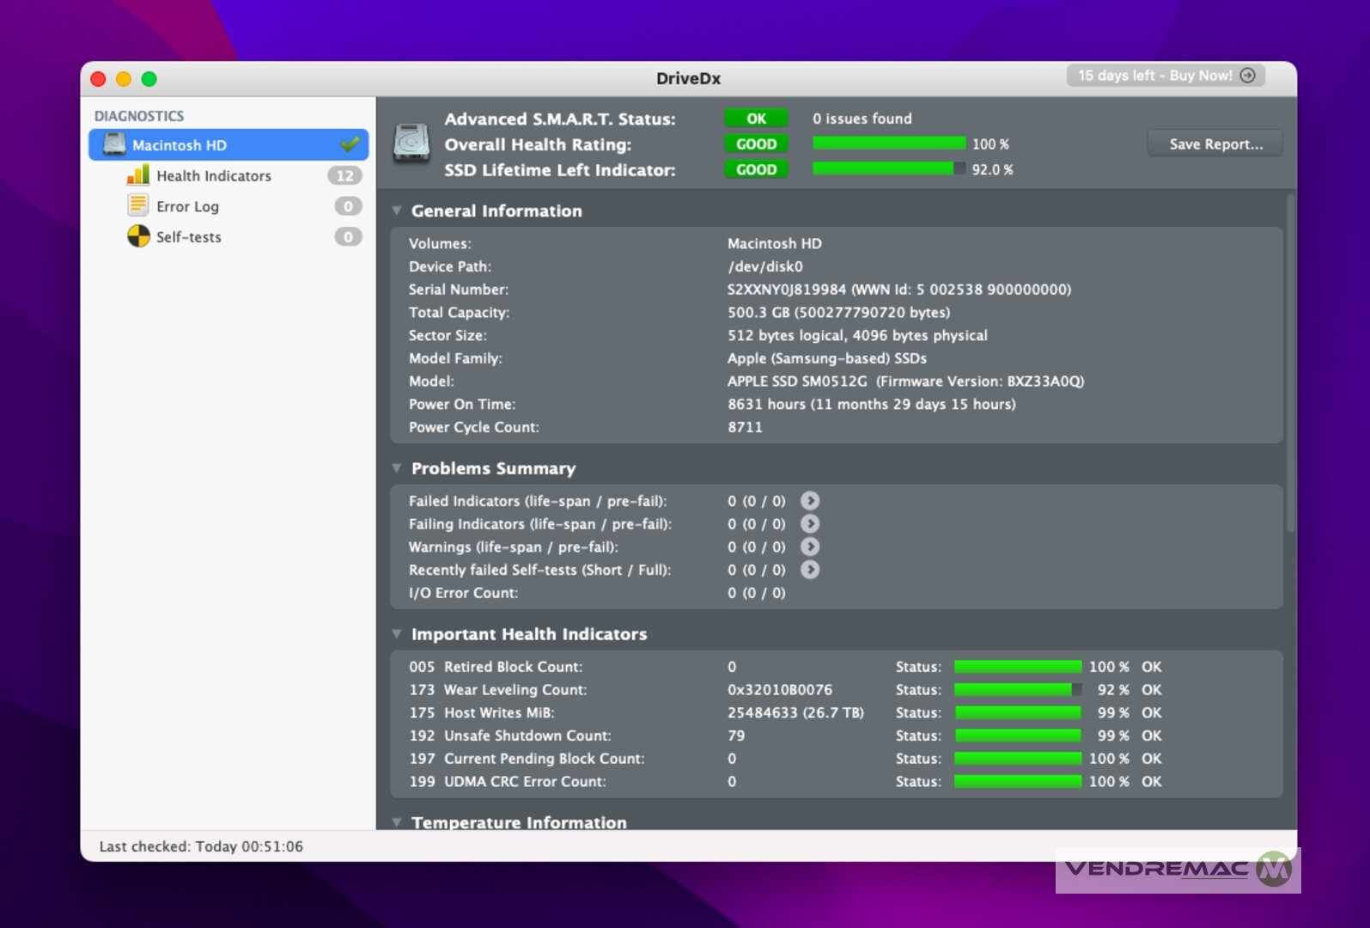Collapse the Important Health Indicators section
Screen dimensions: 1370x928
(x=397, y=634)
